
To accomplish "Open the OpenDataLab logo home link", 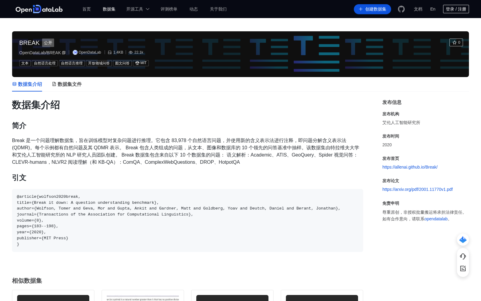I will 39,9.
